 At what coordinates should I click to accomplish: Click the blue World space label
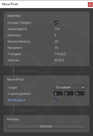pos(16,100)
